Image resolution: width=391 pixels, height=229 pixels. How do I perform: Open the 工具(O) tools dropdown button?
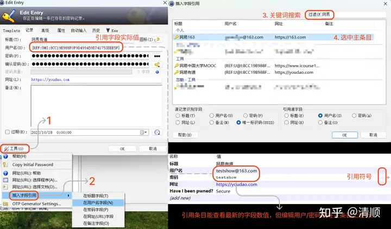click(14, 149)
